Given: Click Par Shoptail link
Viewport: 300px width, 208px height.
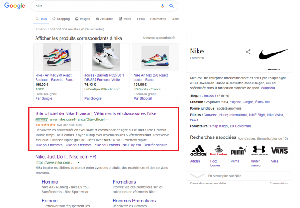Looking at the screenshot, I should point(143,98).
